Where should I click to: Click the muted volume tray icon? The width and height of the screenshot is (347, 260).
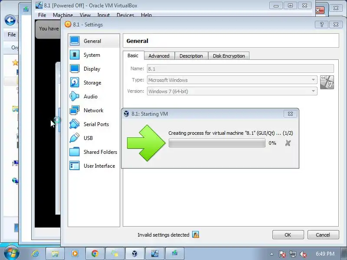click(303, 254)
